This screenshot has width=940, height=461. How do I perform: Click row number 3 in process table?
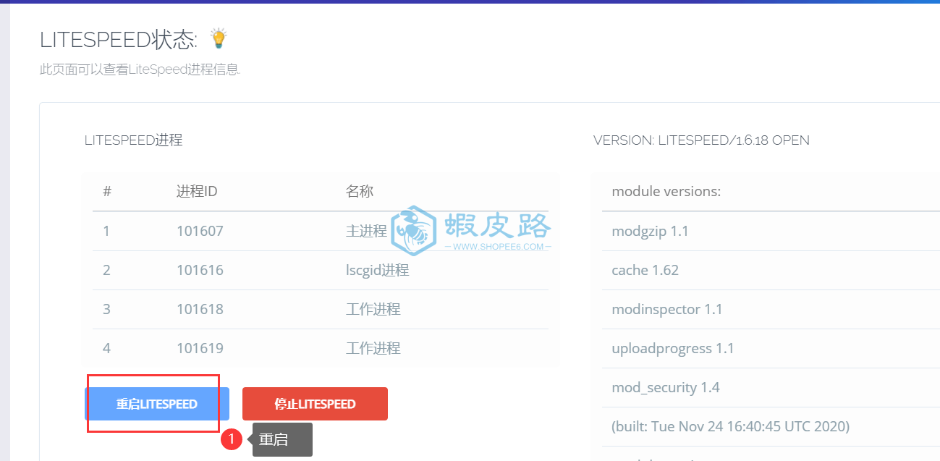[x=106, y=309]
